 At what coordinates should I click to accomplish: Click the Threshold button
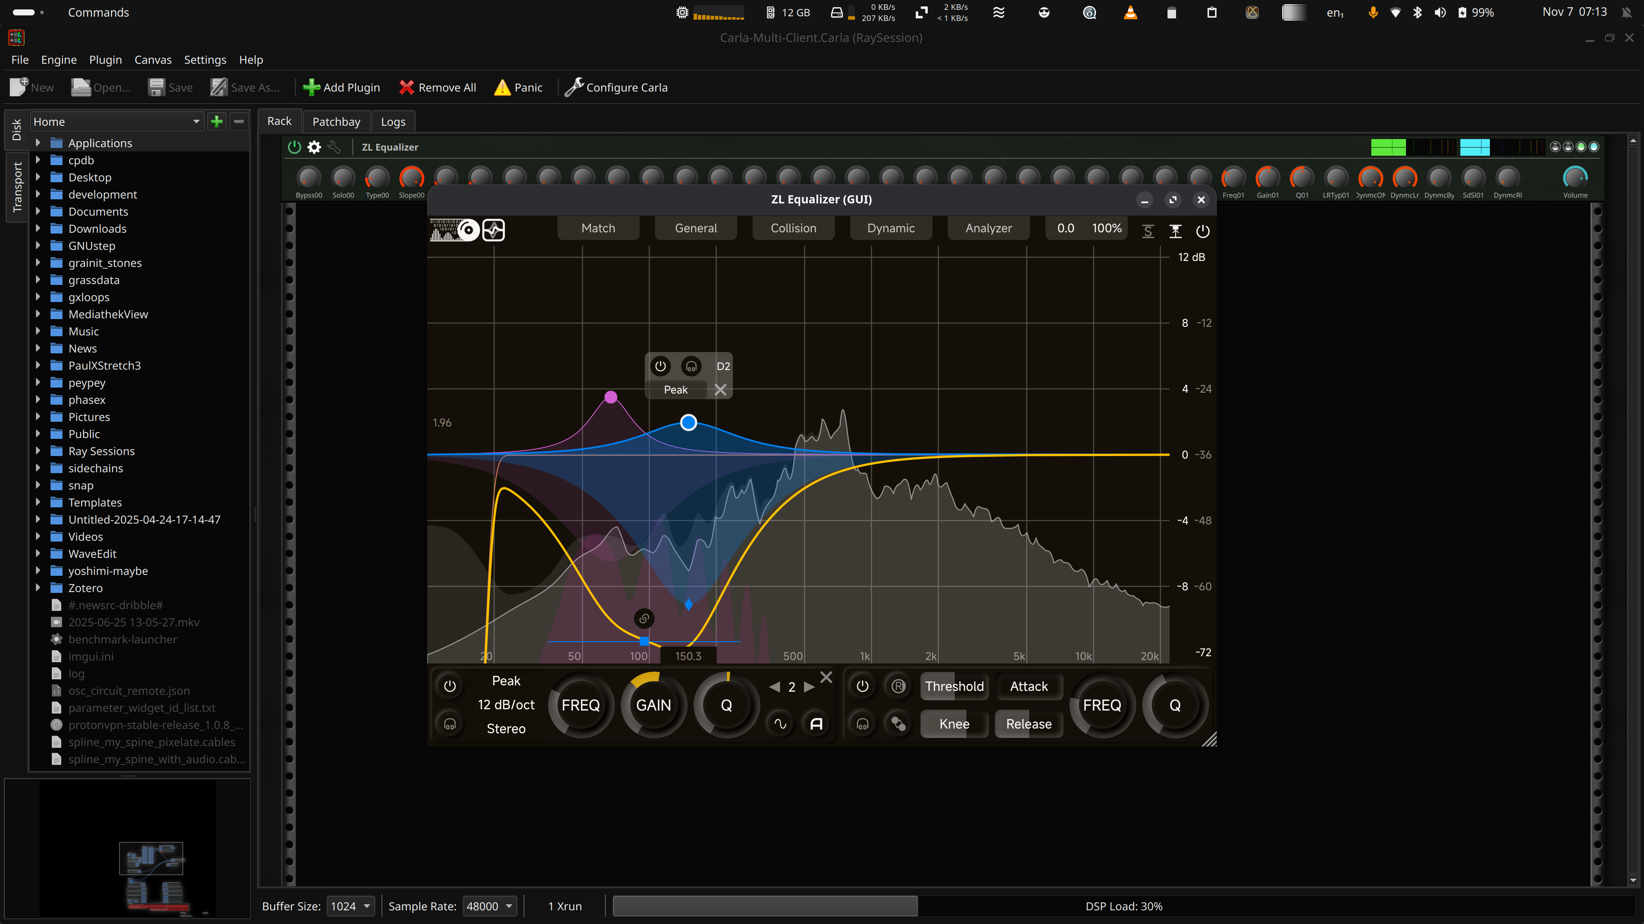point(954,686)
